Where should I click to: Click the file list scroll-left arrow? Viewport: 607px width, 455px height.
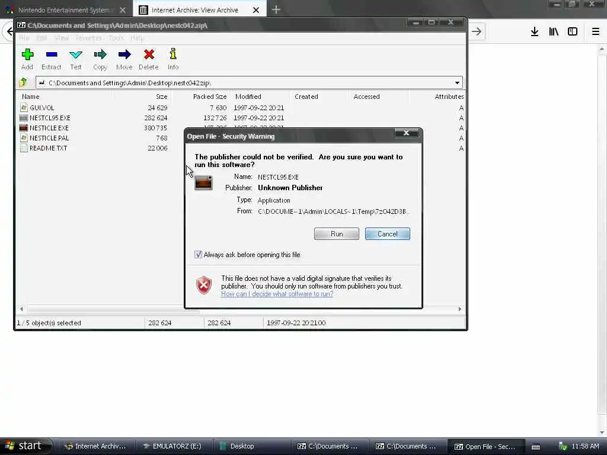coord(22,309)
